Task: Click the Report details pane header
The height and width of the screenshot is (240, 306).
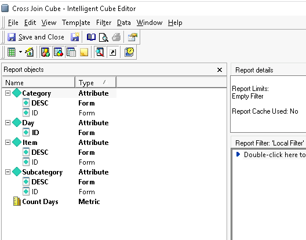Action: [254, 70]
